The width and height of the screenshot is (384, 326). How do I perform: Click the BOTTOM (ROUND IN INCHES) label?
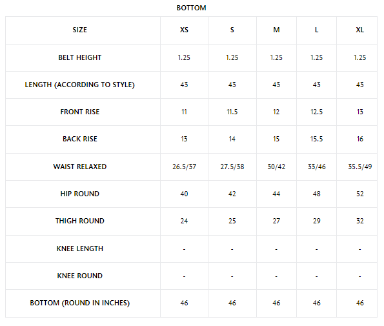[79, 303]
